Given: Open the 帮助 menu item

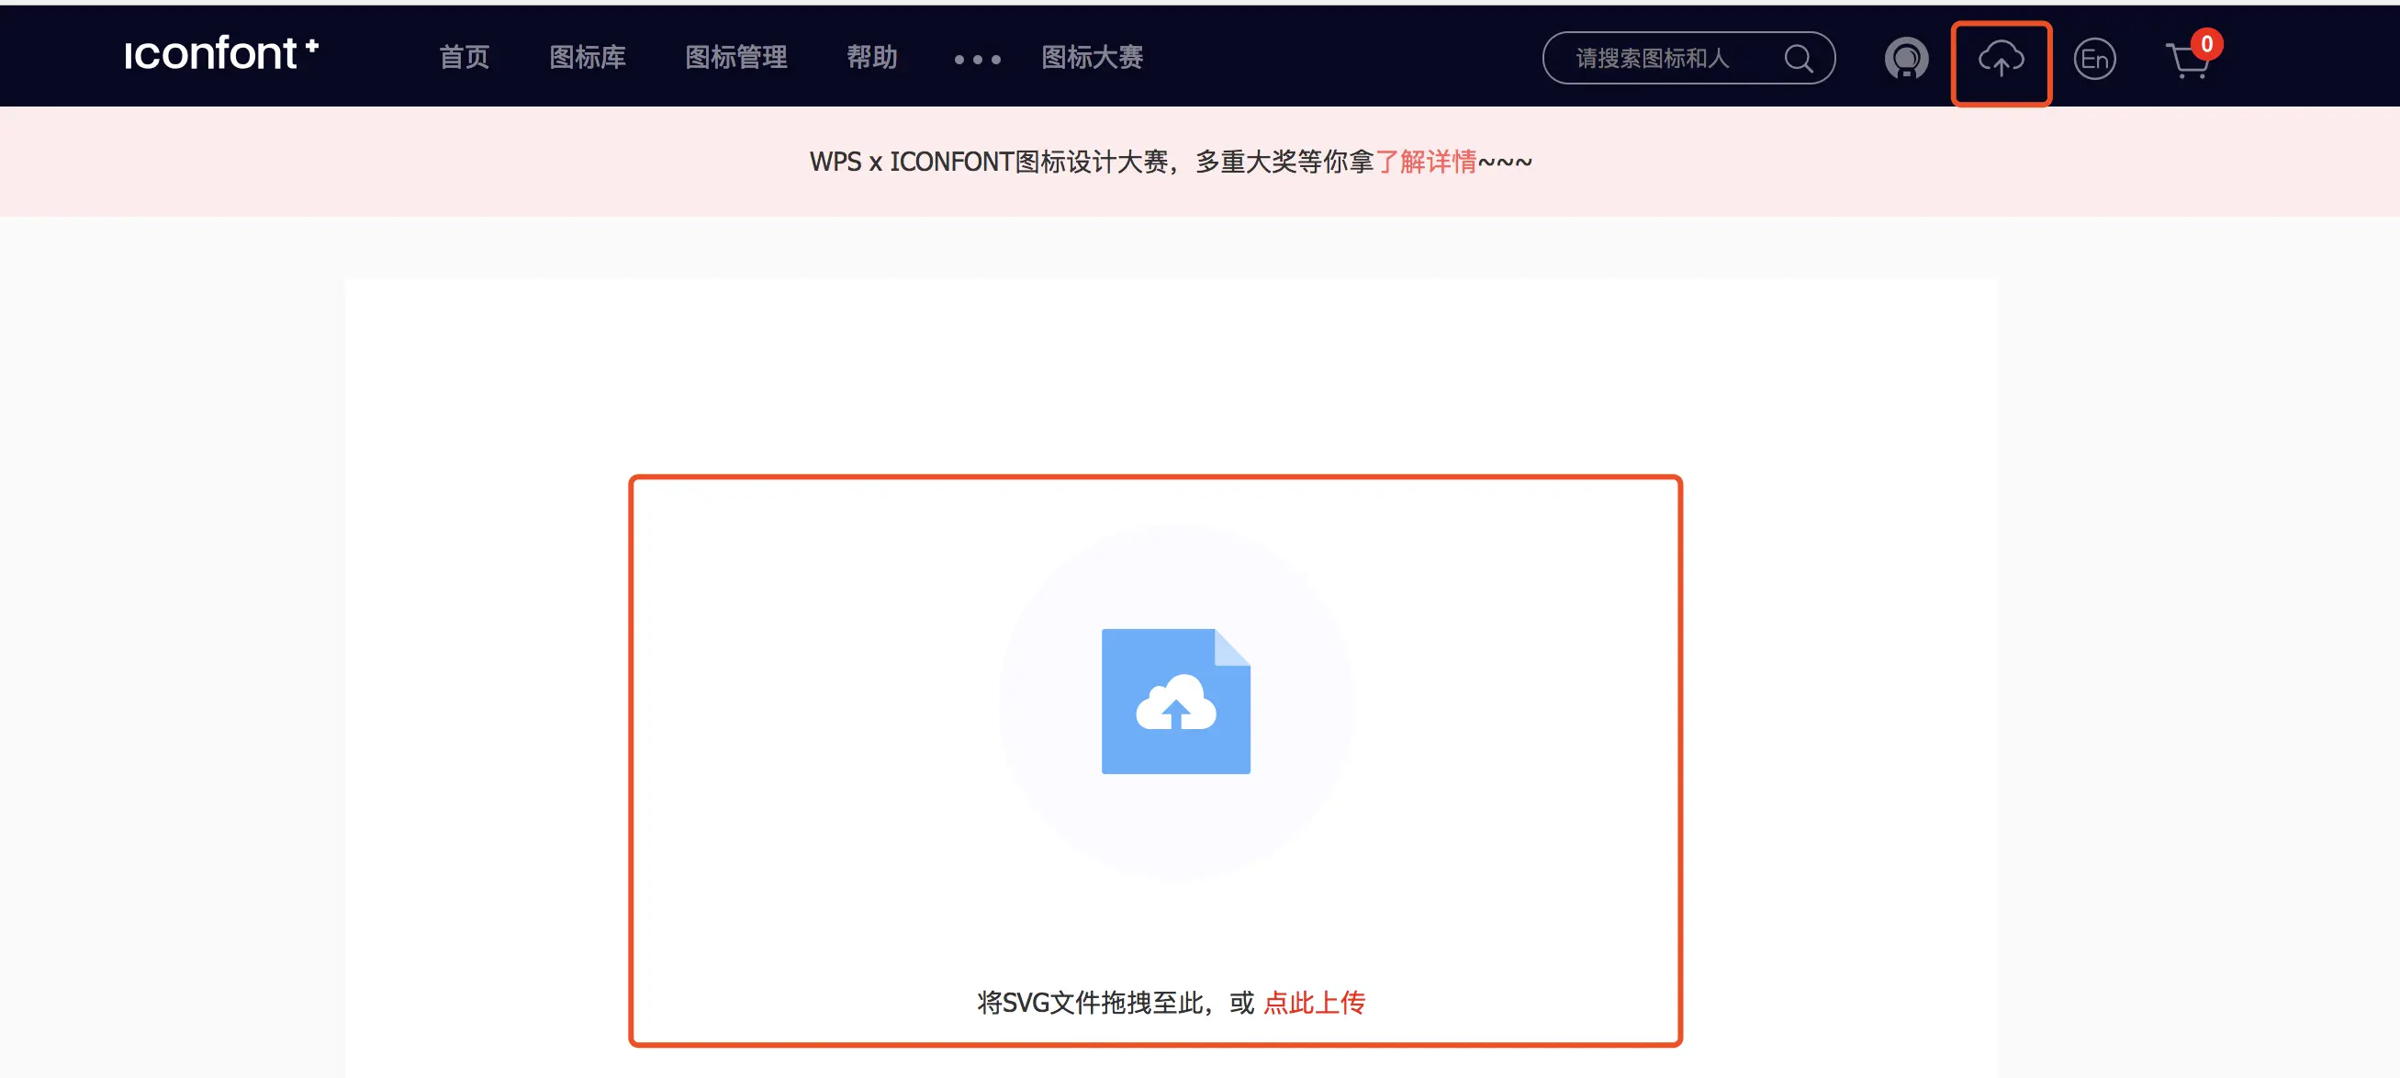Looking at the screenshot, I should coord(871,58).
